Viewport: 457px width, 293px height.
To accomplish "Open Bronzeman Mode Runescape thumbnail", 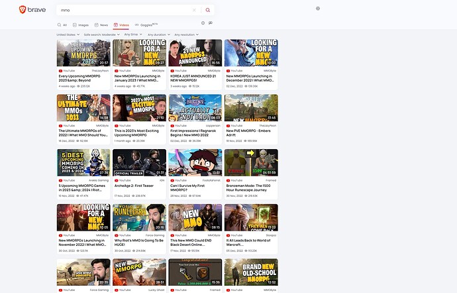I will pos(251,162).
